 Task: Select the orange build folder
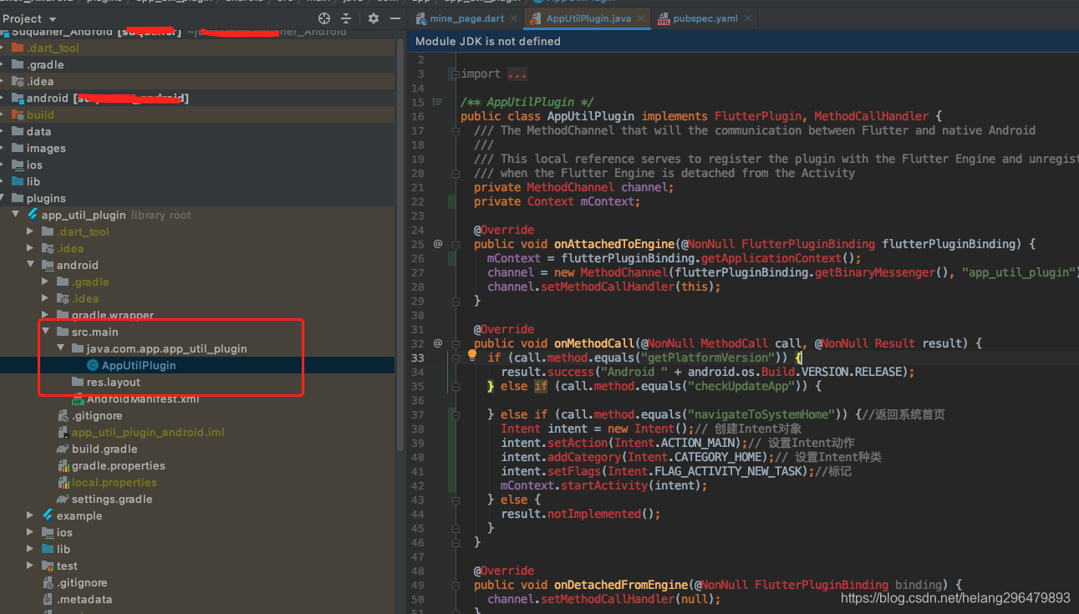40,114
